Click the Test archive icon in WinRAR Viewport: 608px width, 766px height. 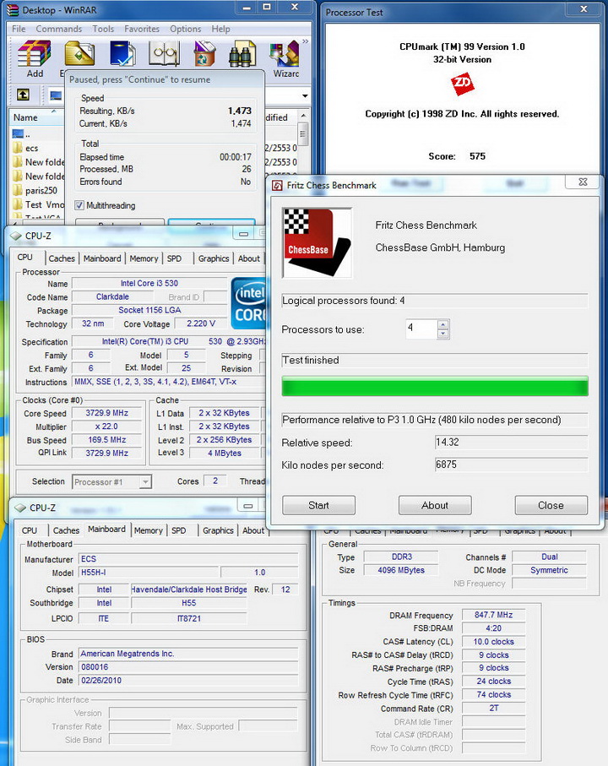pos(122,53)
